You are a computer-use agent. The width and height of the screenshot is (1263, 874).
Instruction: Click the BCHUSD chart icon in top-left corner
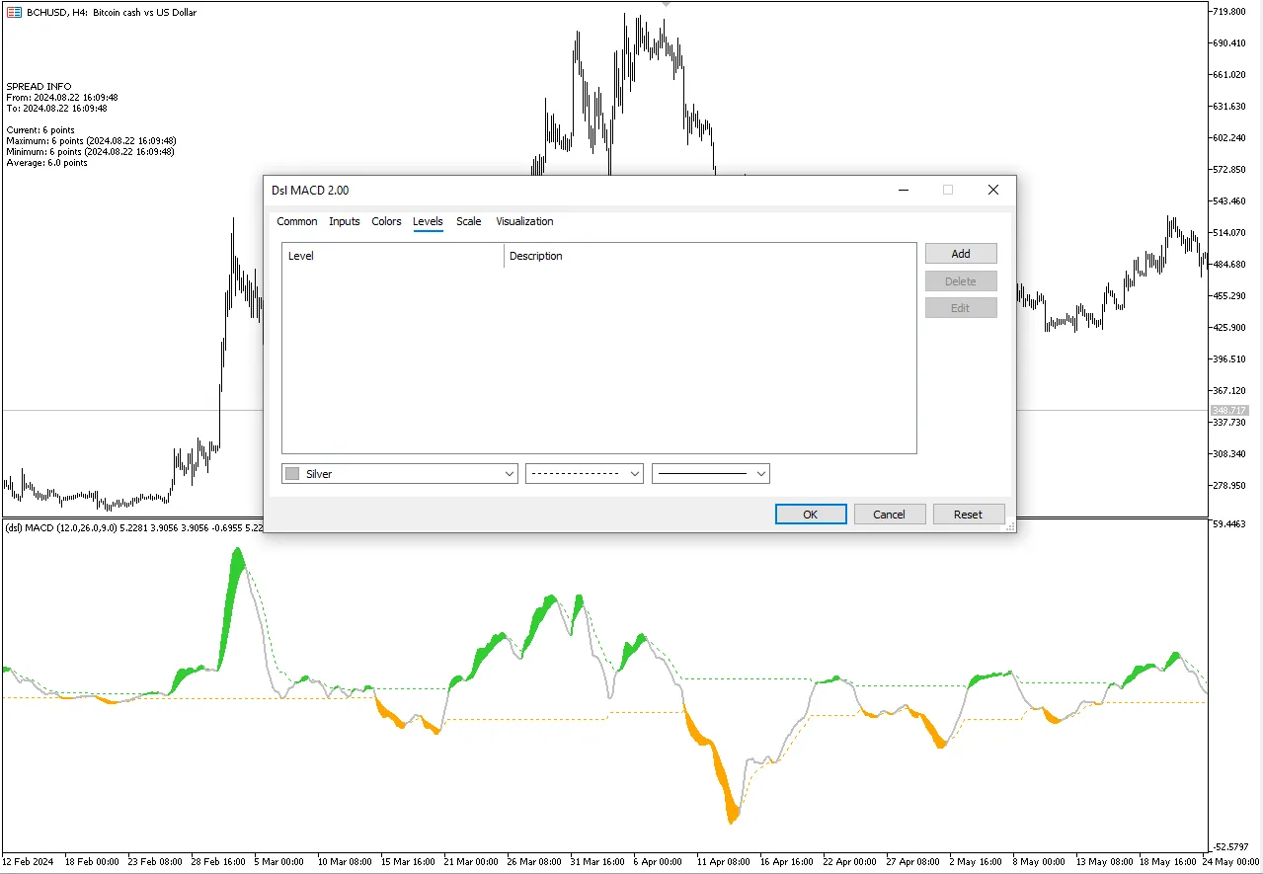click(14, 12)
